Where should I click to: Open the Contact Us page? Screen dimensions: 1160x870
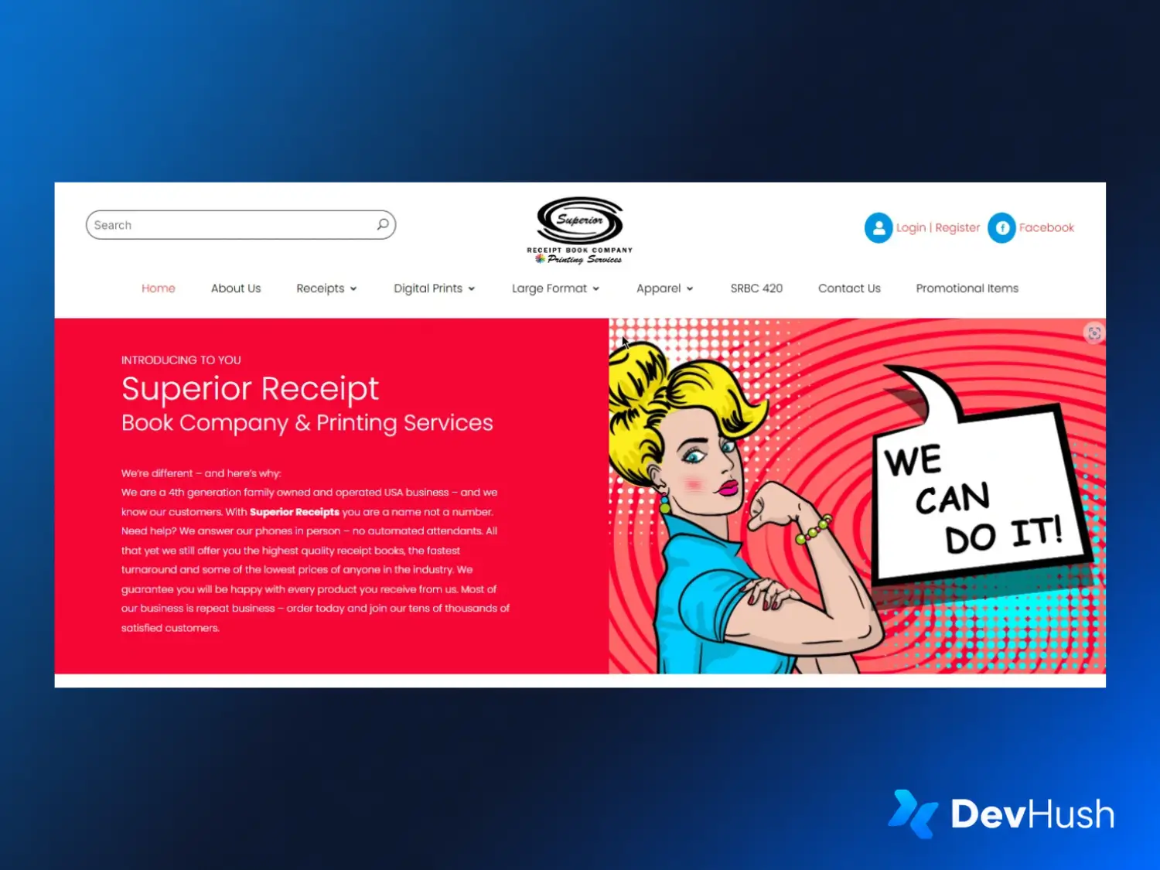pos(849,288)
